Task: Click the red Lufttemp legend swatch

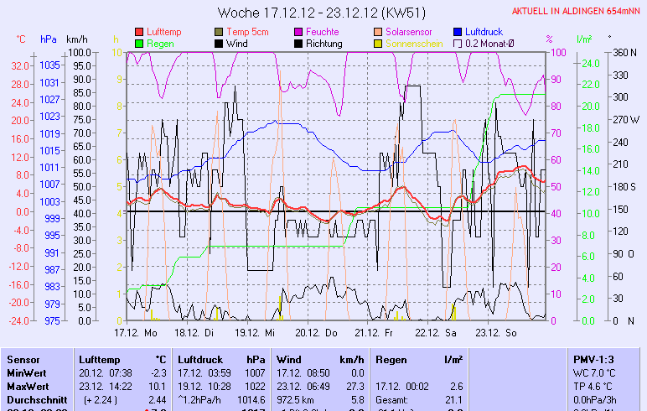Action: (x=139, y=31)
